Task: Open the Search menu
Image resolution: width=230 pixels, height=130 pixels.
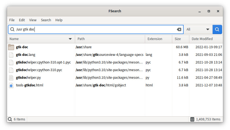Action: [x=46, y=20]
